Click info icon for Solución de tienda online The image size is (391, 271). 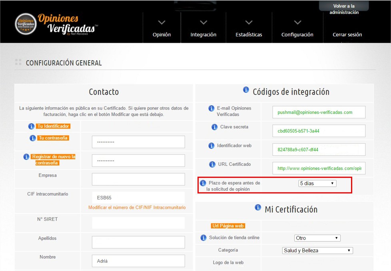(203, 237)
